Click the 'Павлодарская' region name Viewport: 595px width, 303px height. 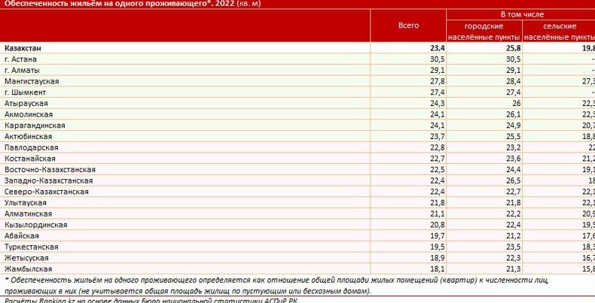coord(30,147)
